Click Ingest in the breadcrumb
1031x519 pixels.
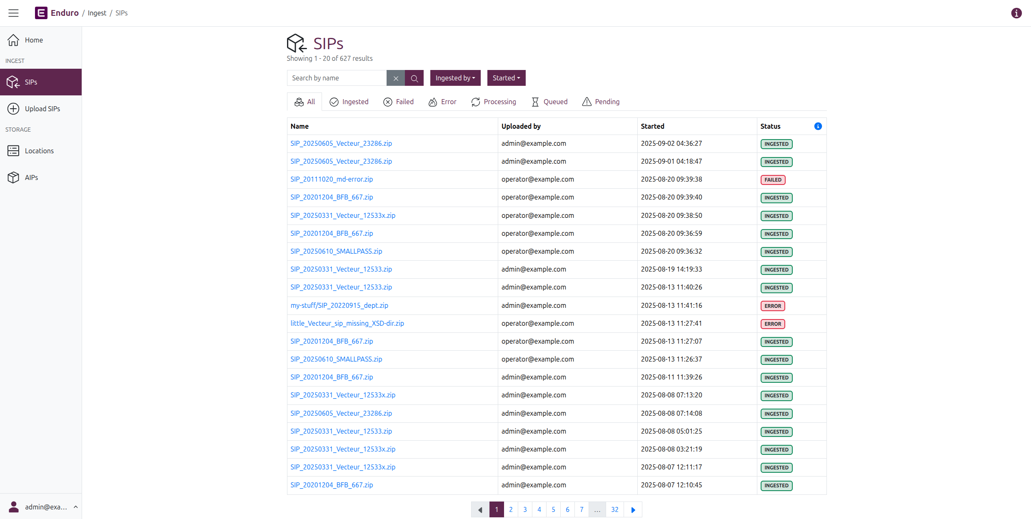click(x=97, y=13)
